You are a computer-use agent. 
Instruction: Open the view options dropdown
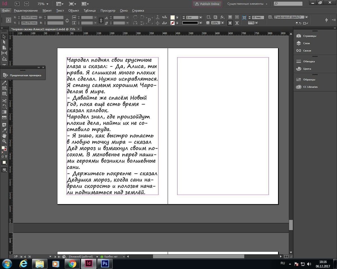[x=60, y=4]
